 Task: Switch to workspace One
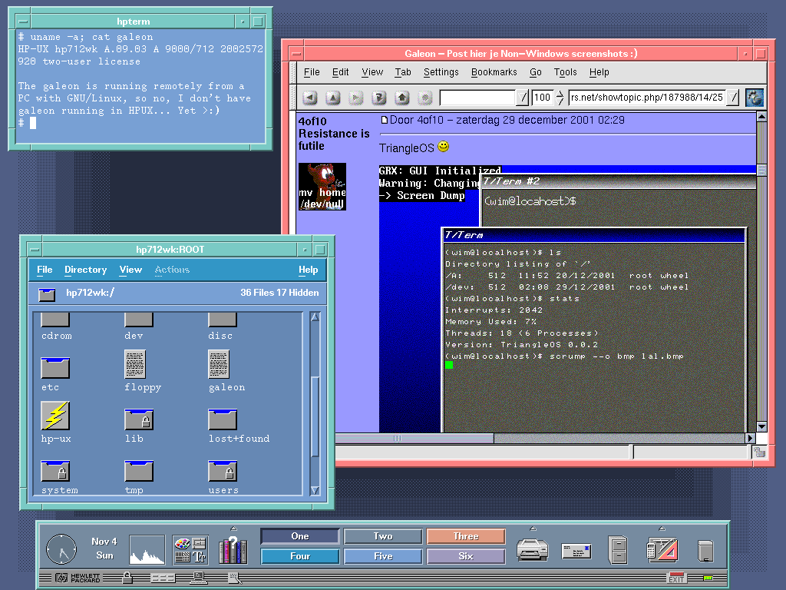coord(300,535)
